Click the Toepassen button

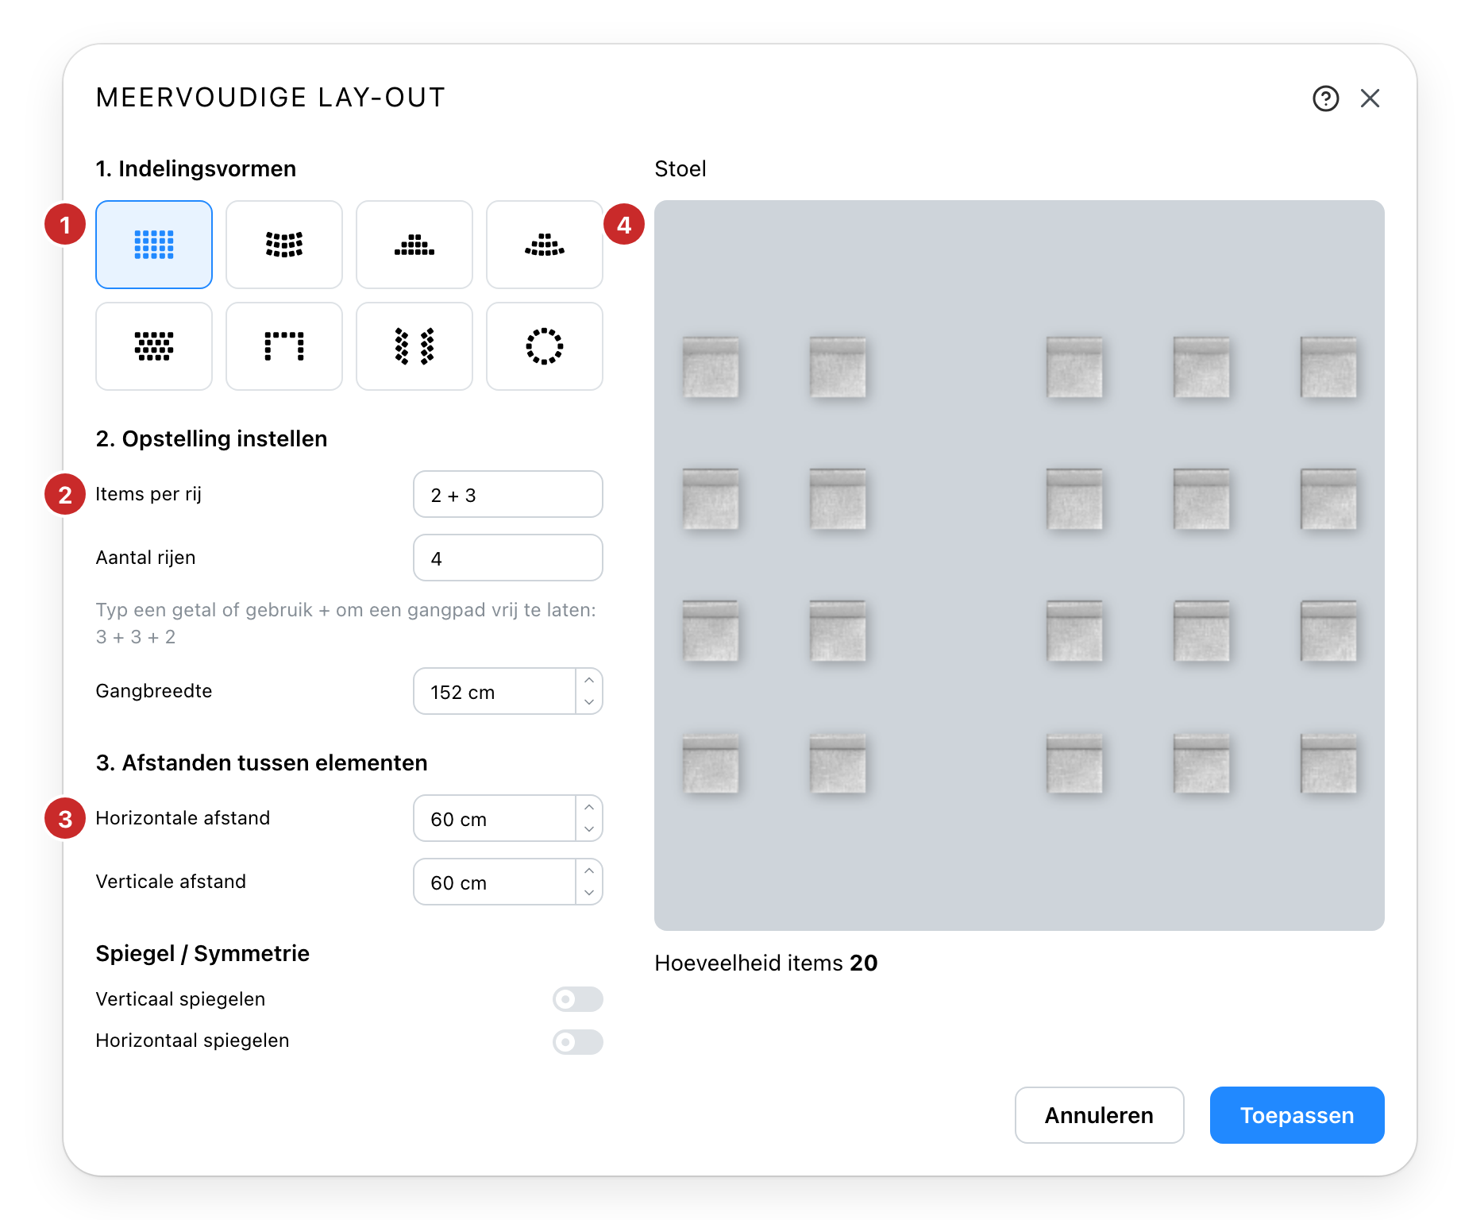click(1297, 1115)
